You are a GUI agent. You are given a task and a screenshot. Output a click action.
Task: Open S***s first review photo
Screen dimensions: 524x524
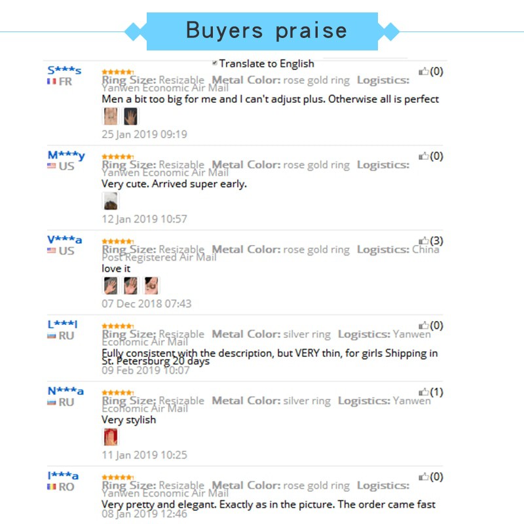(x=110, y=117)
